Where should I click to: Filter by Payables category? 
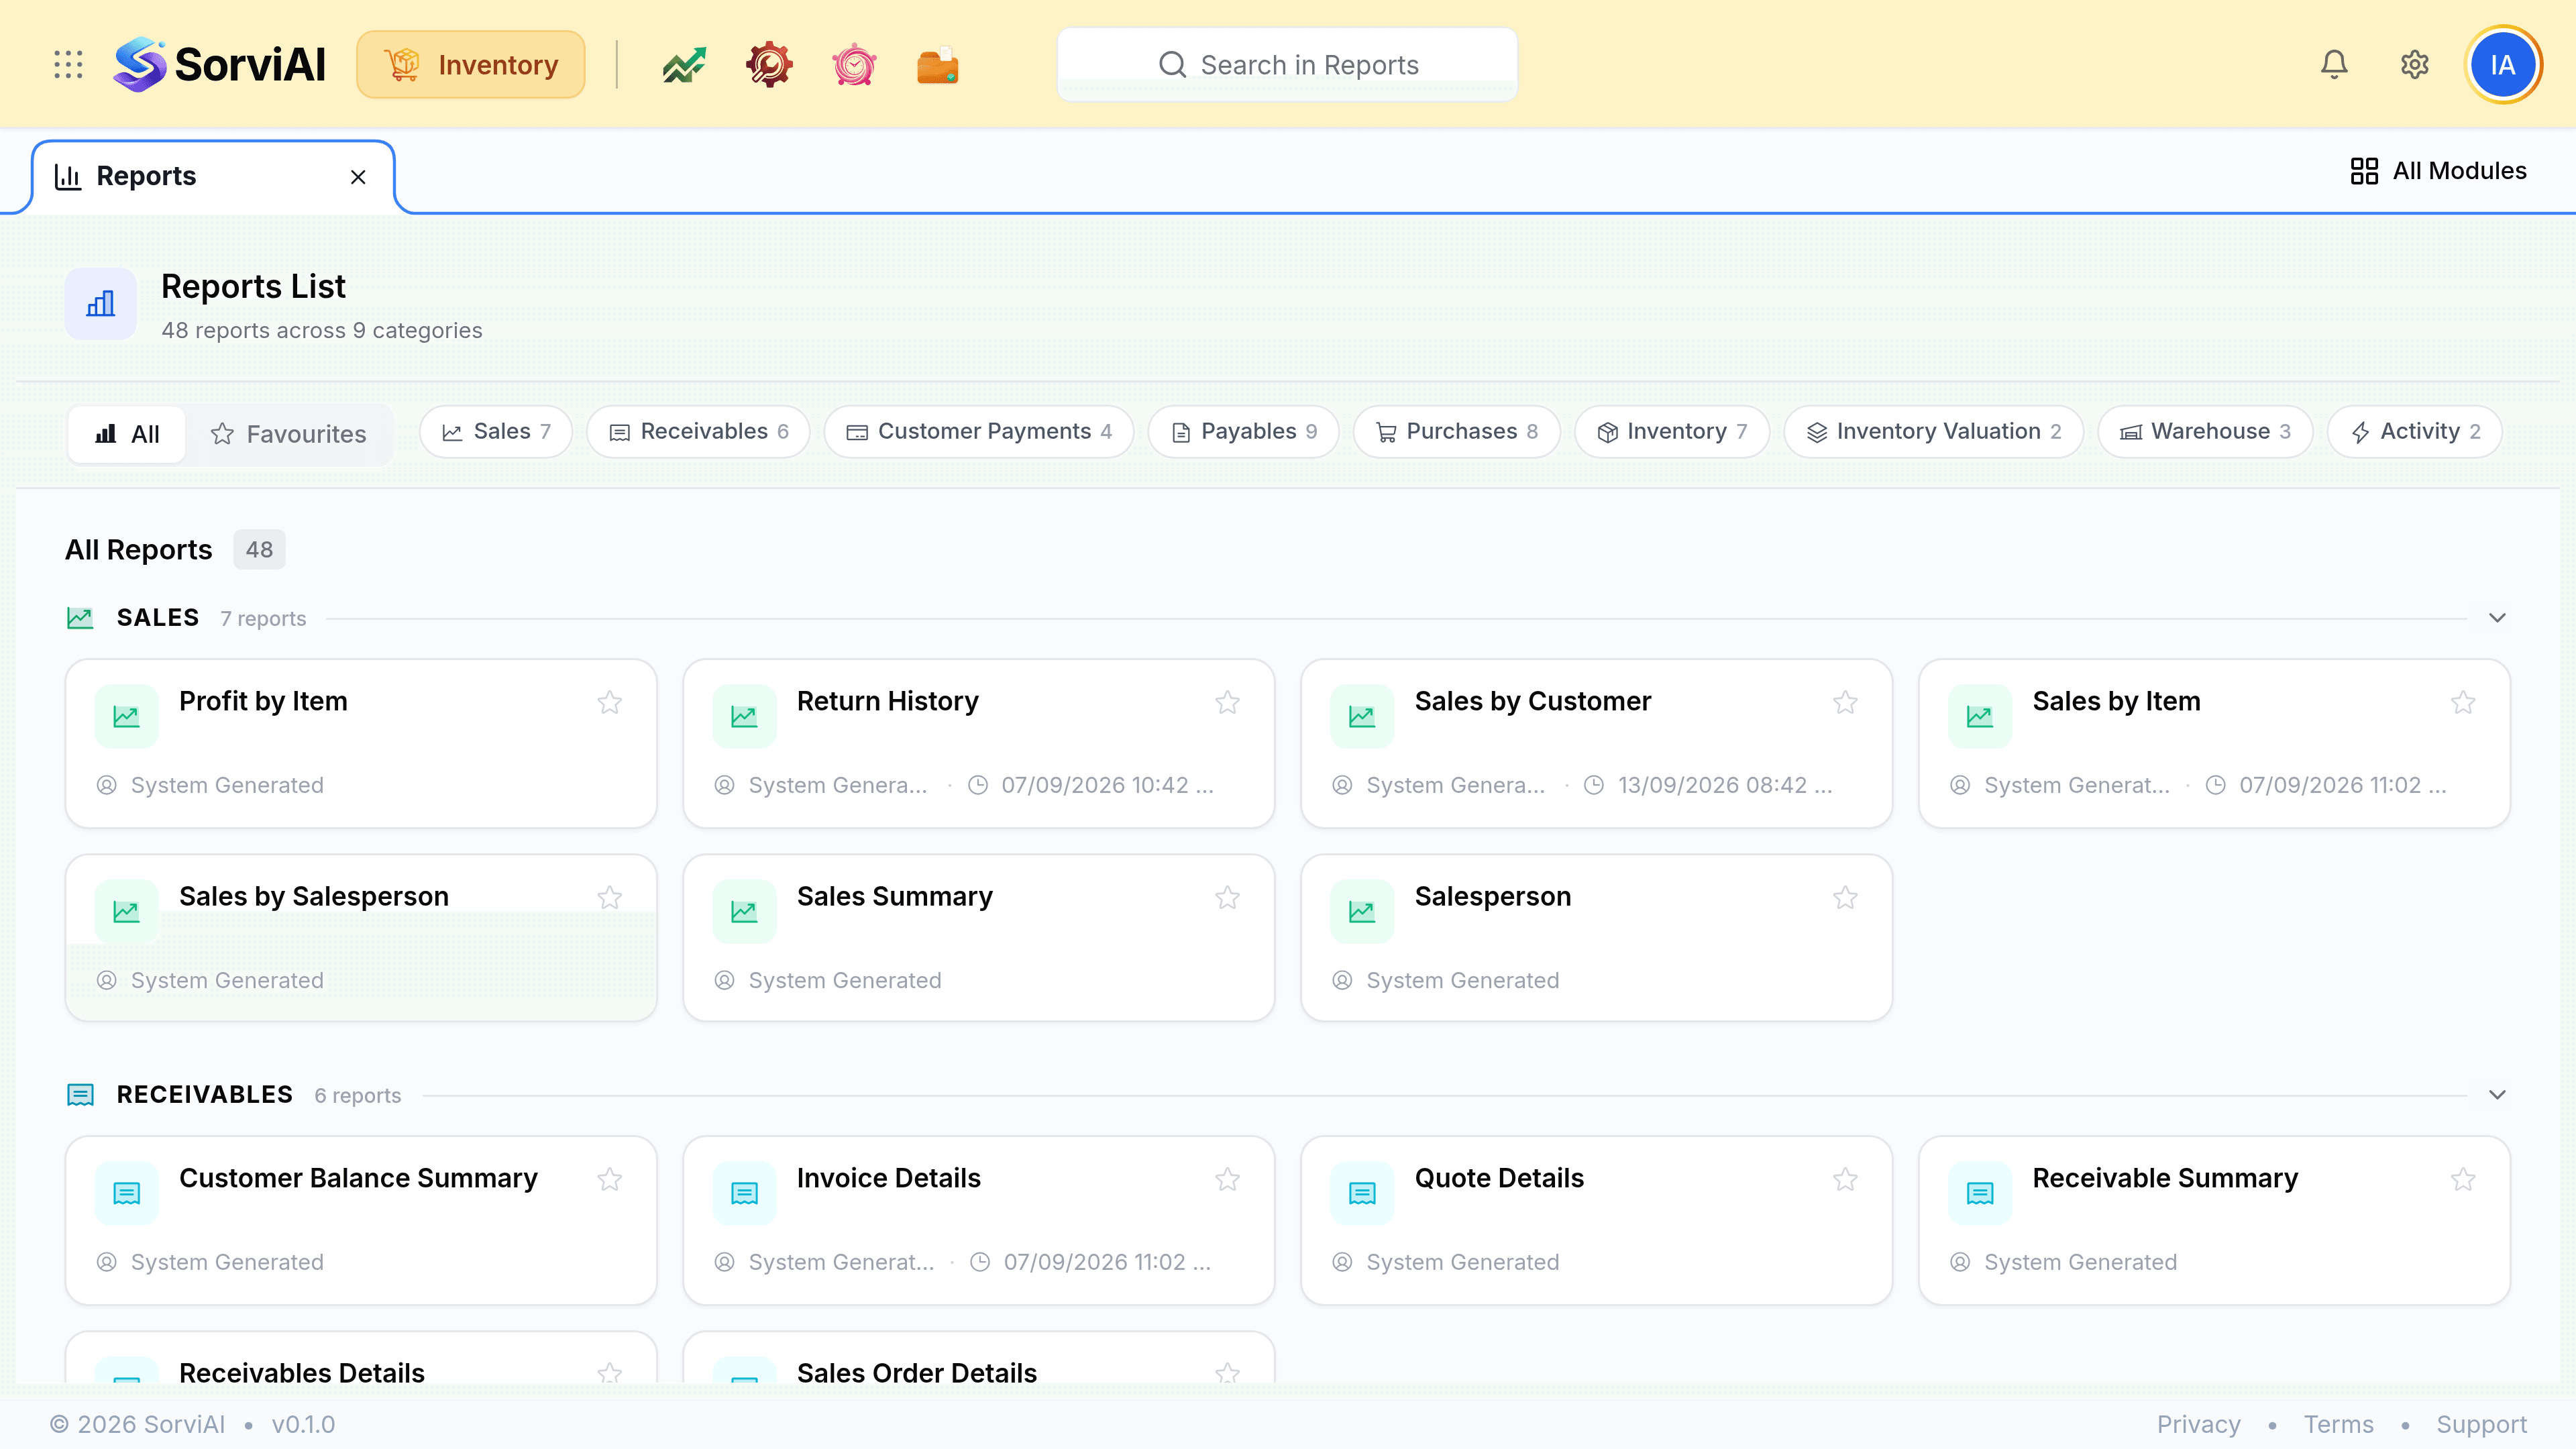(x=1243, y=432)
